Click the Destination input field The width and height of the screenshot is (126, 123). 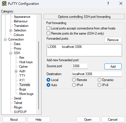[97, 74]
